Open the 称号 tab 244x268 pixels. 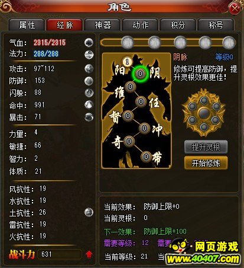(216, 25)
